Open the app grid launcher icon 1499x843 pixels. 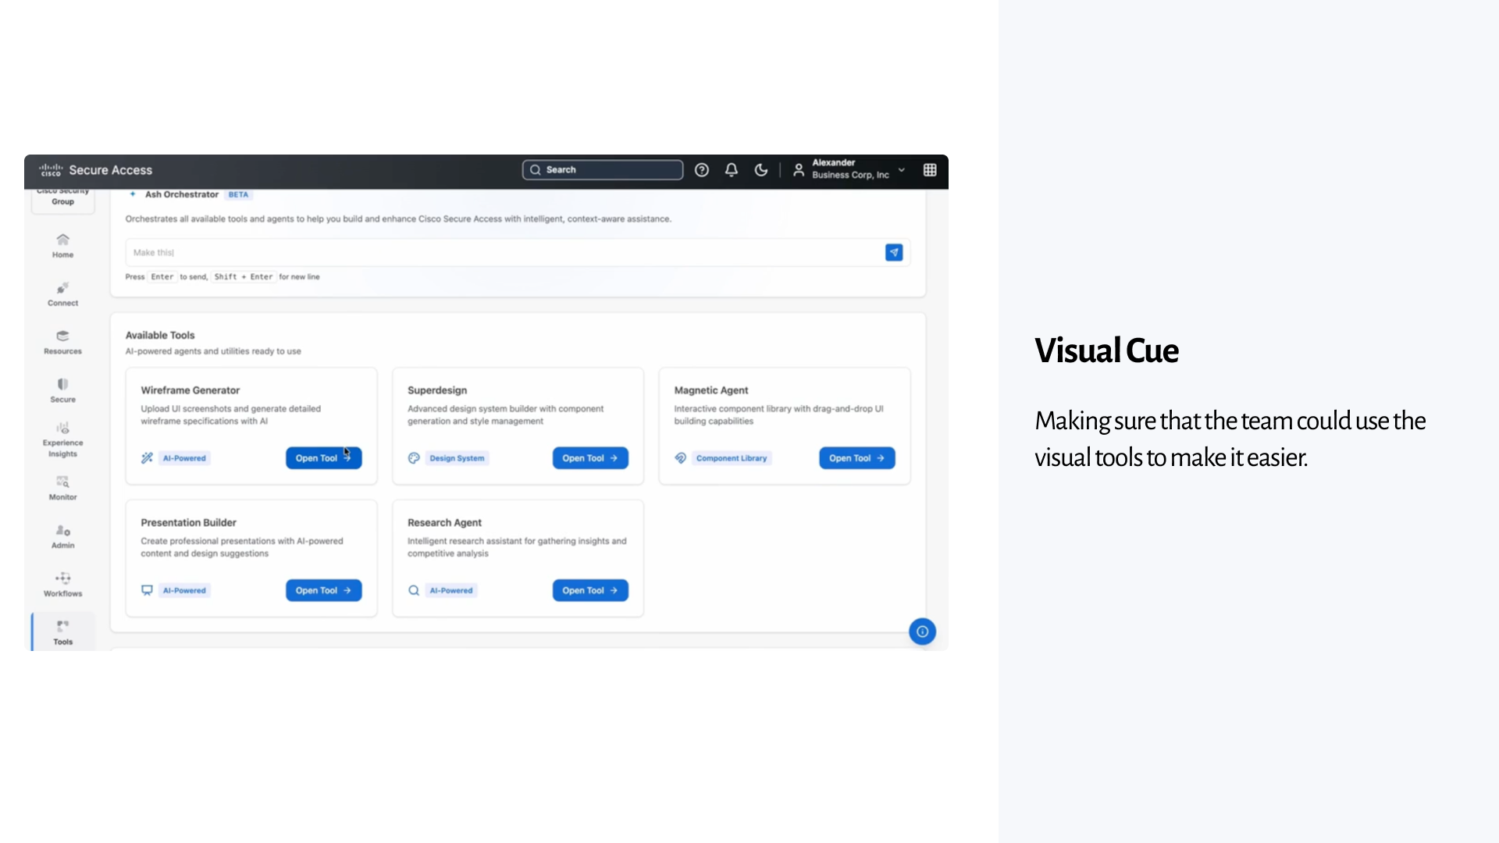930,170
